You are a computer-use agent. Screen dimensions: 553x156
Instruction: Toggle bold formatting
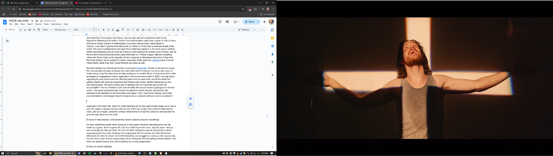coord(104,30)
